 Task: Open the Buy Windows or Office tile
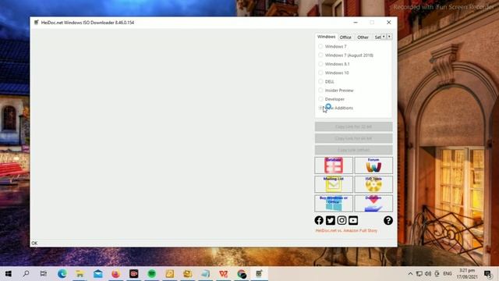click(x=334, y=203)
